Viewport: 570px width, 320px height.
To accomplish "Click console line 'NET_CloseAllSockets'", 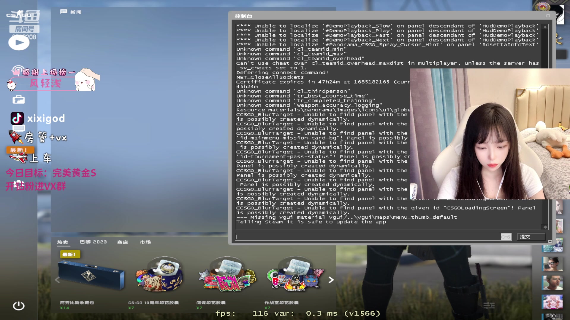I will [x=270, y=77].
